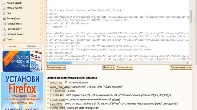Screen dimensions: 197x110
Task: Expand the Блог submenu arrow
Action: (40, 13)
